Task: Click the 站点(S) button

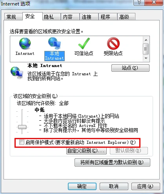Action: coord(130,68)
